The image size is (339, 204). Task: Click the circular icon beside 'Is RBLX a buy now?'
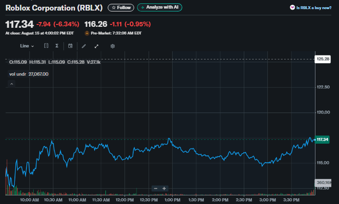point(292,8)
